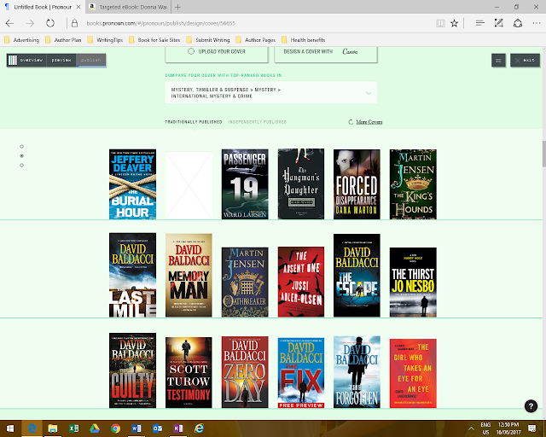Open Microsoft Edge in the taskbar
This screenshot has height=437, width=546.
[x=32, y=428]
